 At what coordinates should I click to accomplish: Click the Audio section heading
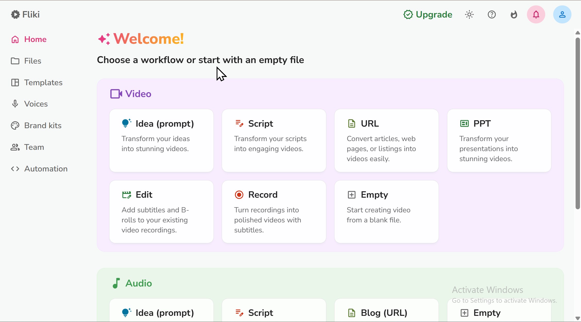139,283
